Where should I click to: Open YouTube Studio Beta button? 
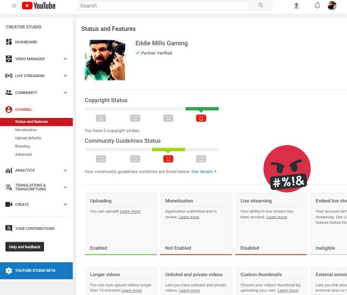click(36, 270)
